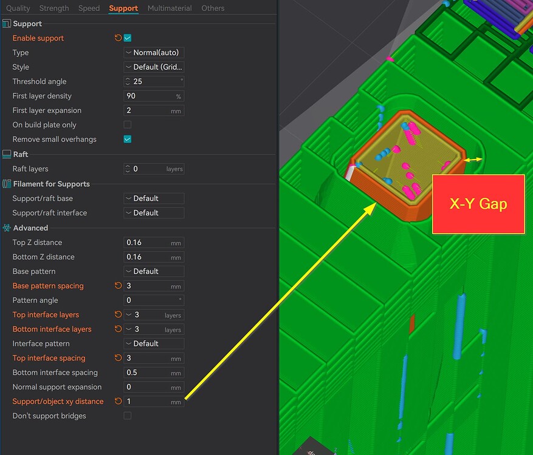Switch to the Speed tab
The height and width of the screenshot is (455, 533).
tap(89, 8)
